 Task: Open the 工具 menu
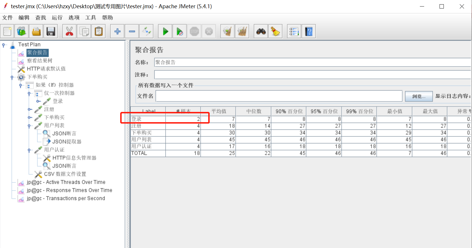pos(91,18)
